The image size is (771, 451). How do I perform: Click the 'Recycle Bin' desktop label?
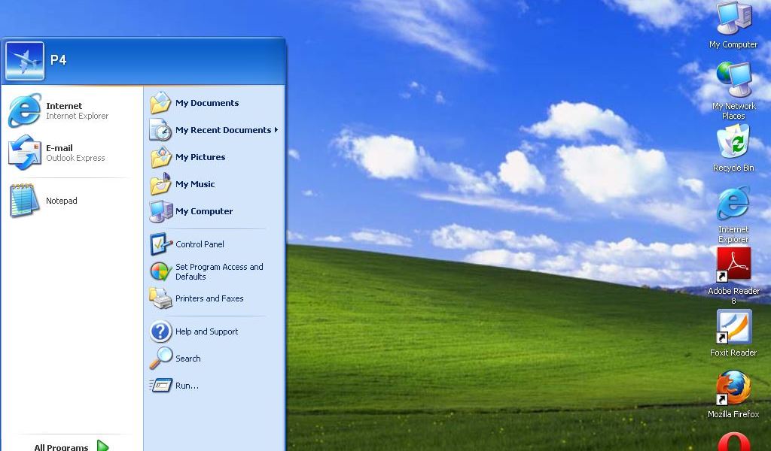(733, 168)
